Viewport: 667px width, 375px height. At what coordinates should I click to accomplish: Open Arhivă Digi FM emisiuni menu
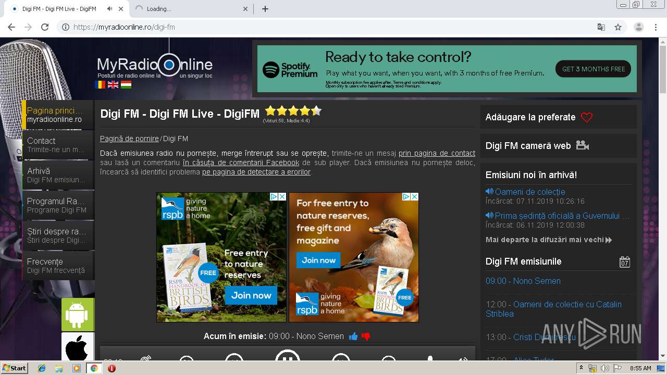(x=58, y=175)
